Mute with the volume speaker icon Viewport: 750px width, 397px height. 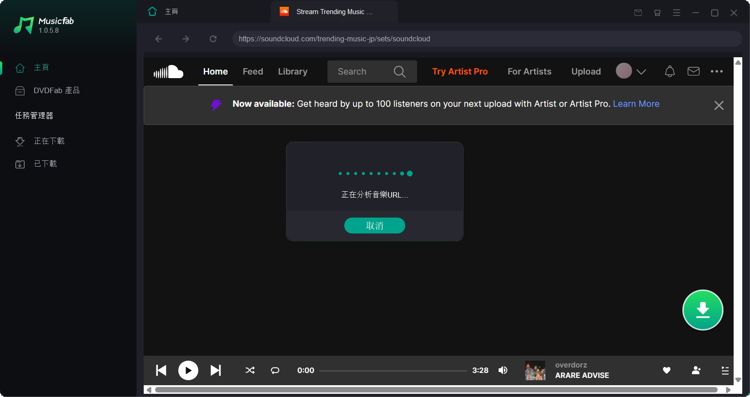click(503, 371)
